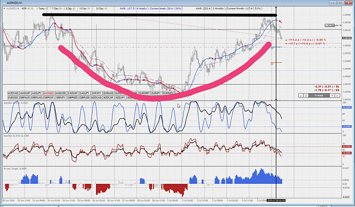Viewport: 355px width, 207px height.
Task: Click the AMR monthly range text at top
Action: [229, 8]
